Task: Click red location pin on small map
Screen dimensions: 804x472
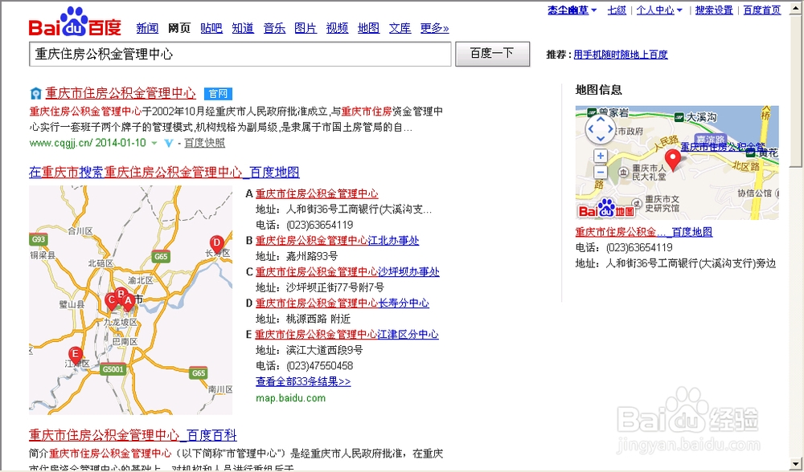Action: coord(673,160)
